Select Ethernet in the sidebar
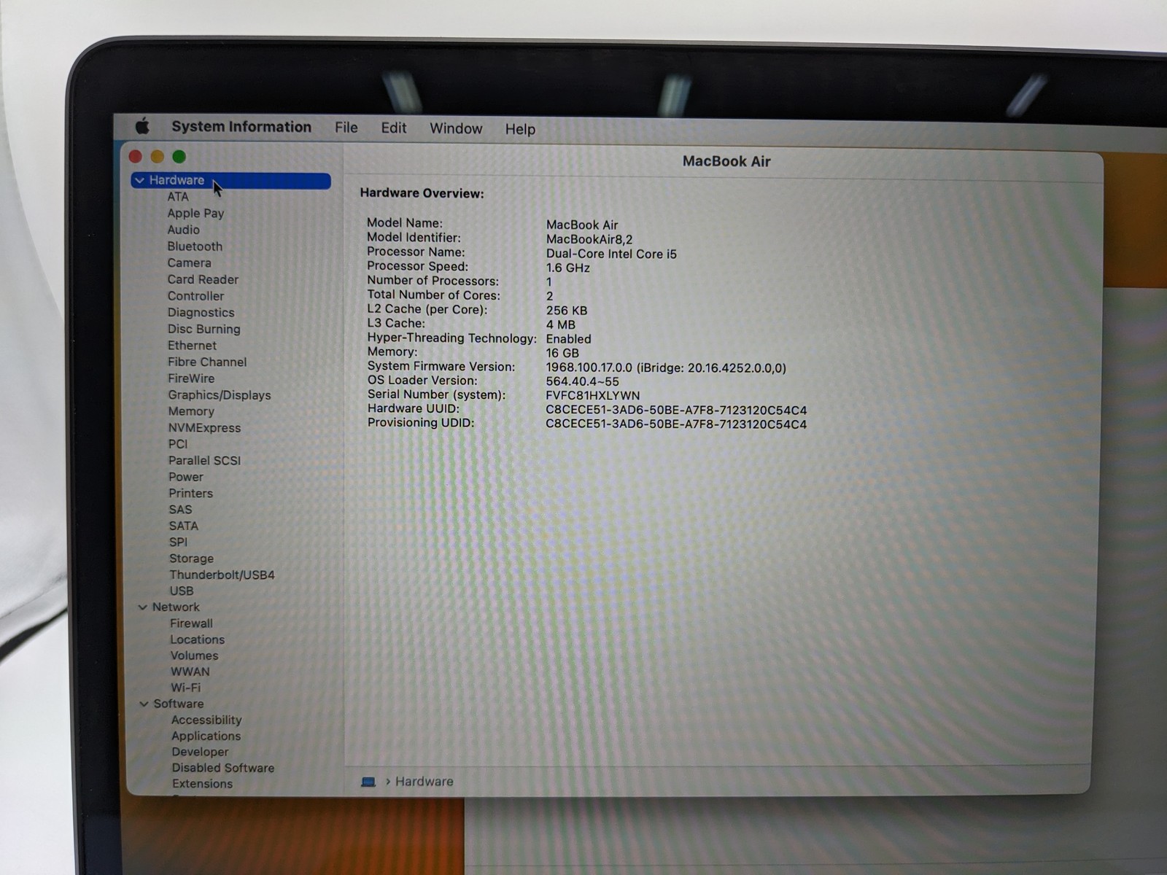The width and height of the screenshot is (1167, 875). (x=192, y=346)
